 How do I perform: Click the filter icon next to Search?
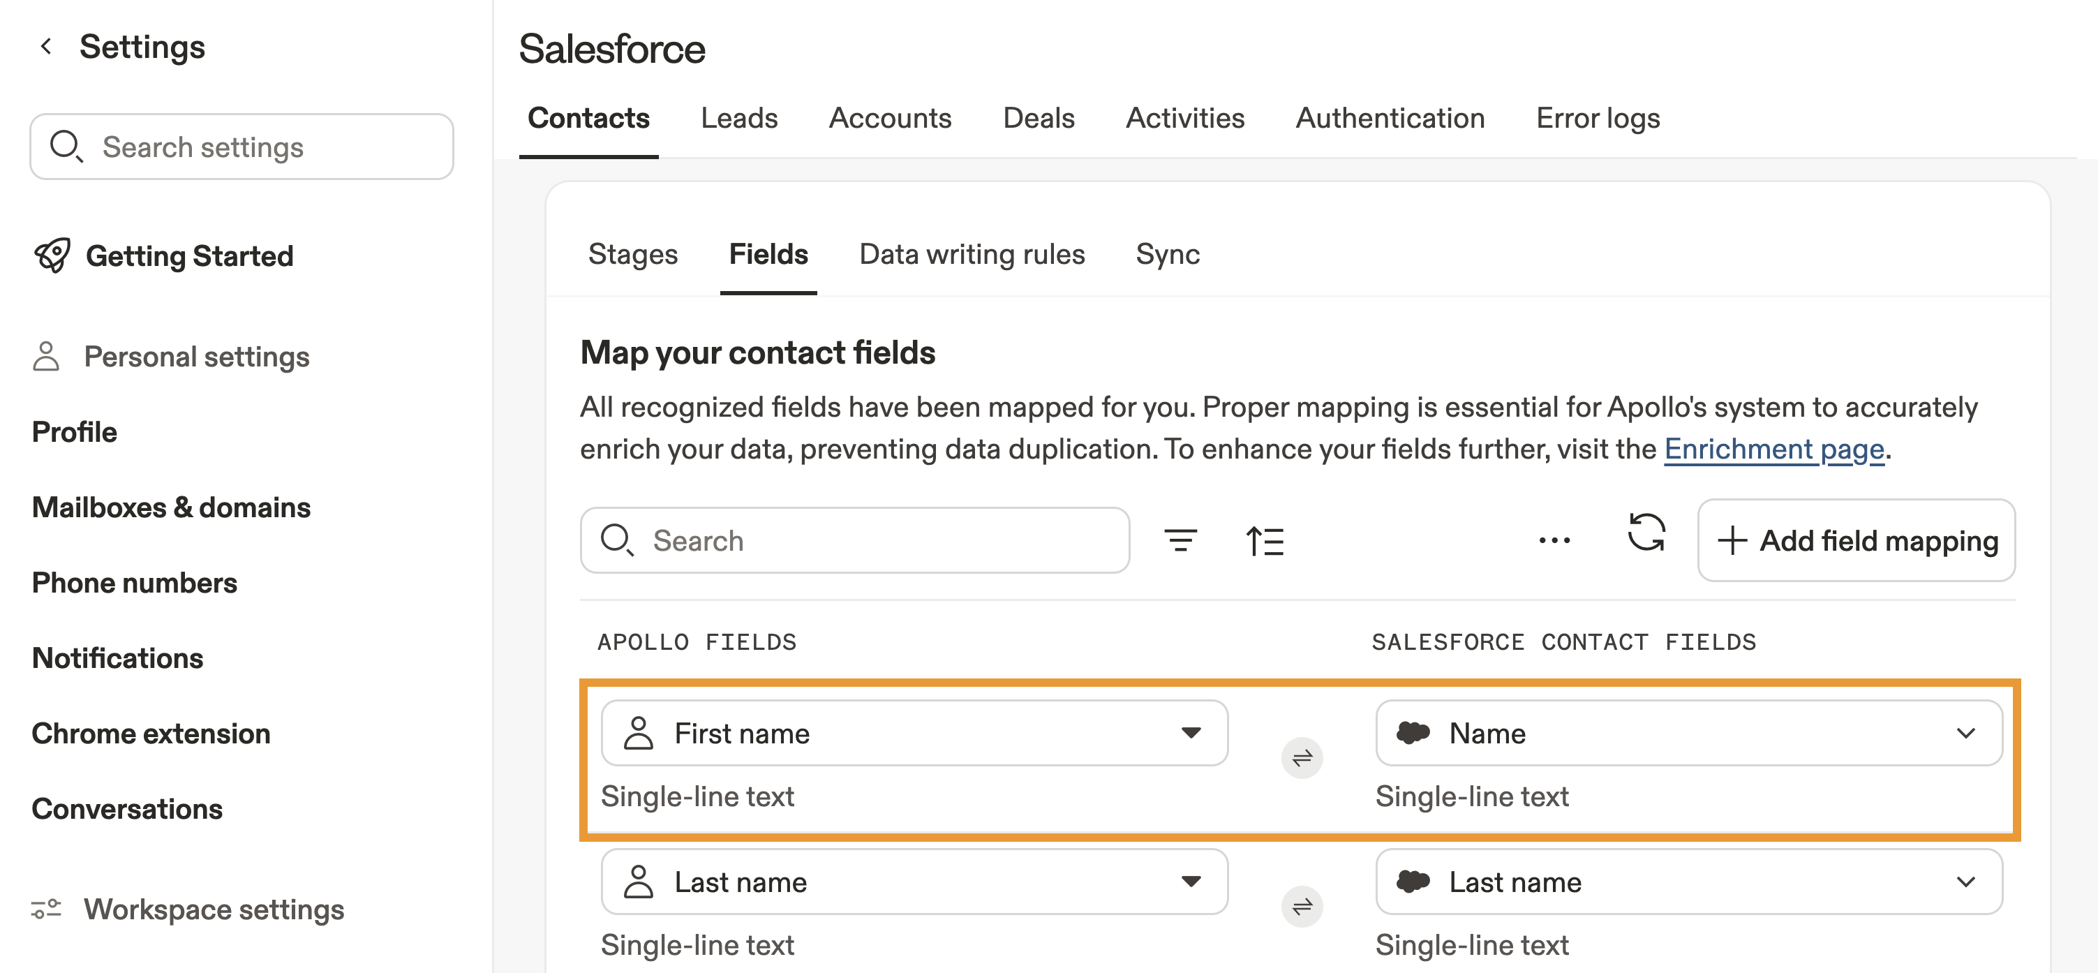(1180, 540)
